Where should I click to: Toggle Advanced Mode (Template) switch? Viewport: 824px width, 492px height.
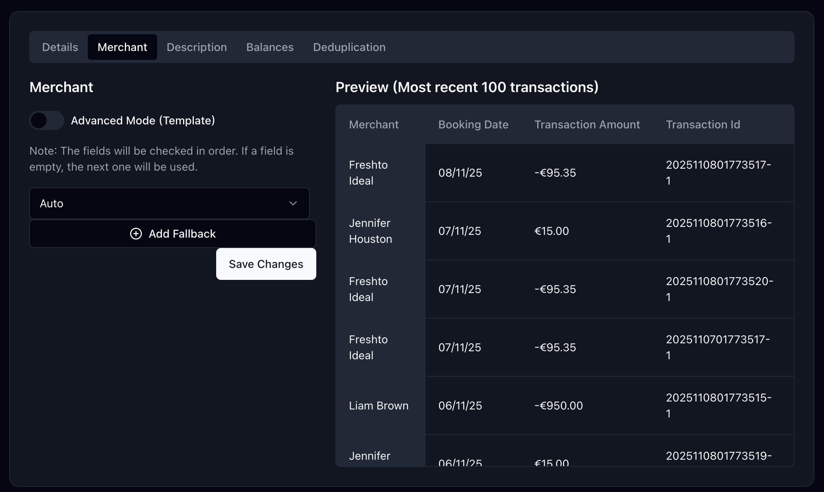click(x=46, y=120)
